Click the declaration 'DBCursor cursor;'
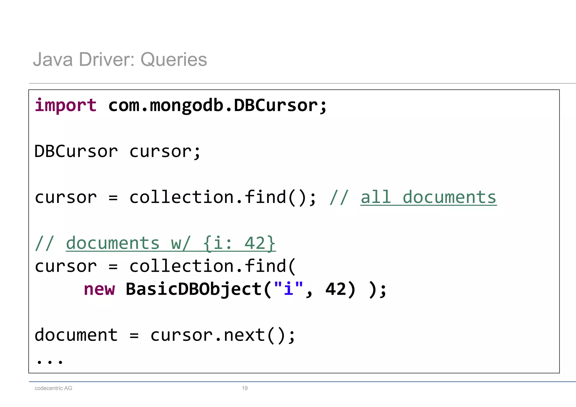This screenshot has width=576, height=407. tap(118, 152)
